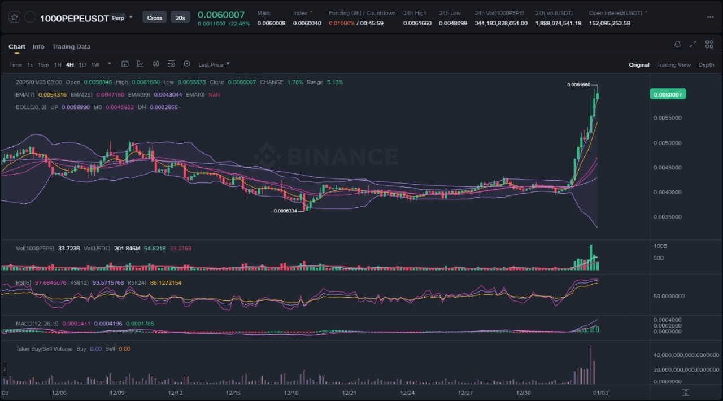Viewport: 723px width, 401px height.
Task: Click the EMA(7) indicator label
Action: 25,94
